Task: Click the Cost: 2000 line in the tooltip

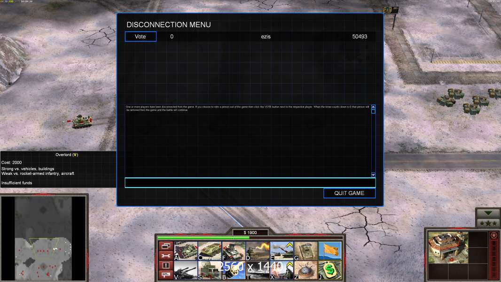Action: (x=11, y=163)
